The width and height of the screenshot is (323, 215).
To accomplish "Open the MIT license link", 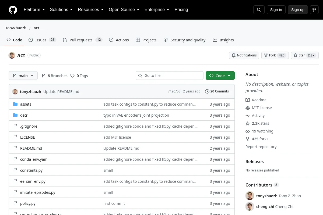I will [259, 108].
